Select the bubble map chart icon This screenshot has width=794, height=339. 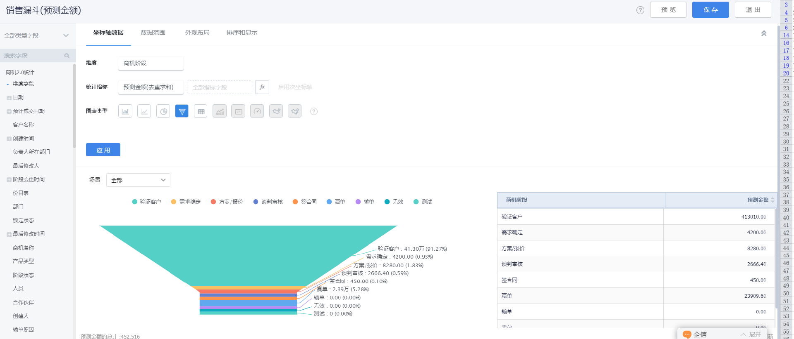[x=295, y=111]
